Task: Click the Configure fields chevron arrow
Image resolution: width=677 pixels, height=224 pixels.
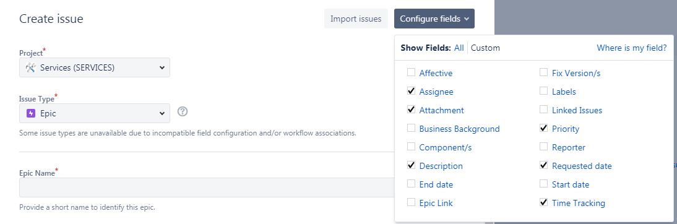Action: pos(467,19)
